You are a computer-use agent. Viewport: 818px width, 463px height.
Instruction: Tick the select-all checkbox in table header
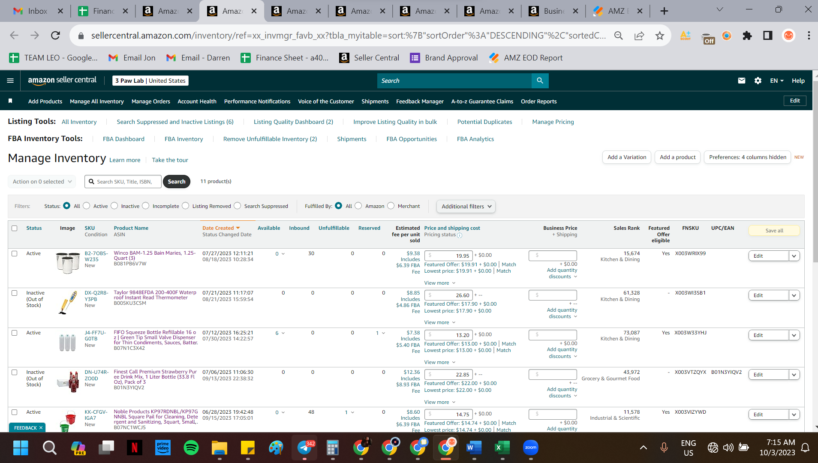click(x=15, y=228)
